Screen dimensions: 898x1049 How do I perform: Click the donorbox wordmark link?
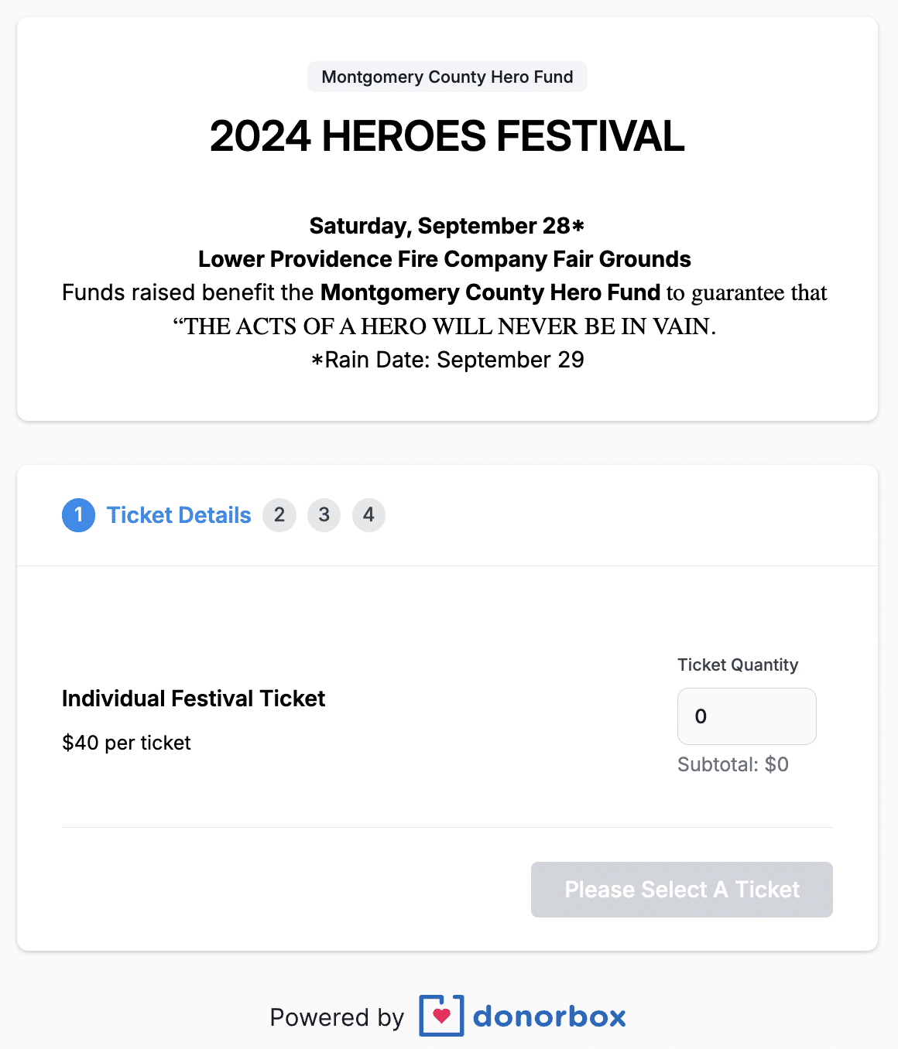(549, 1017)
